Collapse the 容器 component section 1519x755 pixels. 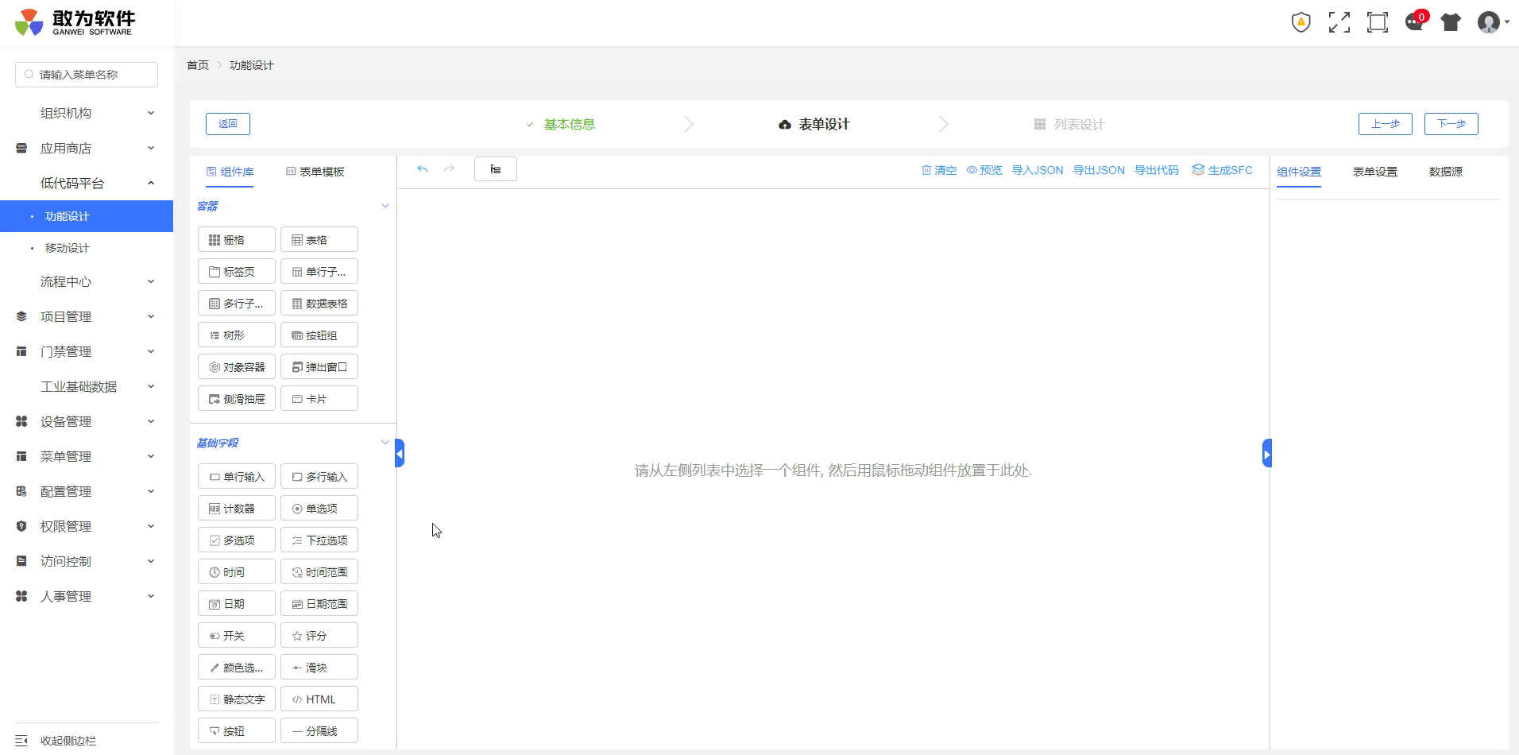[385, 206]
